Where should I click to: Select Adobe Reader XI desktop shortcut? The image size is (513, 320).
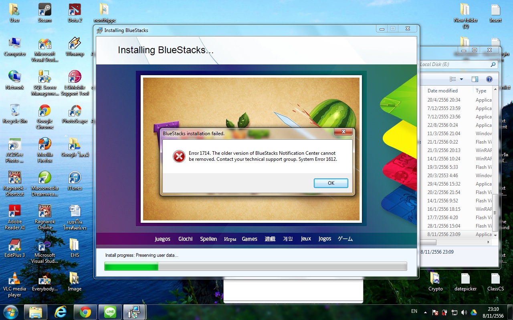coord(15,218)
